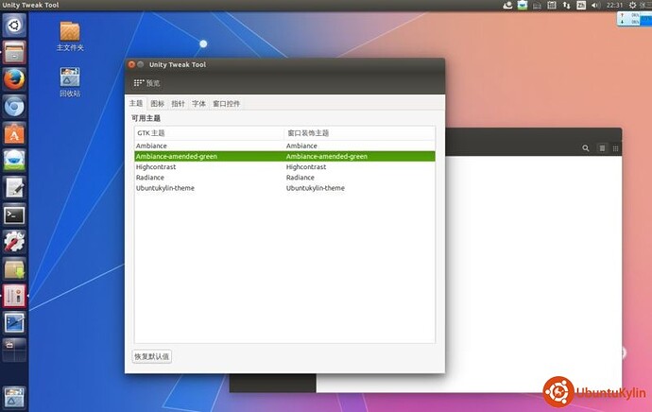This screenshot has width=652, height=412.
Task: Open the home folder desktop icon
Action: (70, 36)
